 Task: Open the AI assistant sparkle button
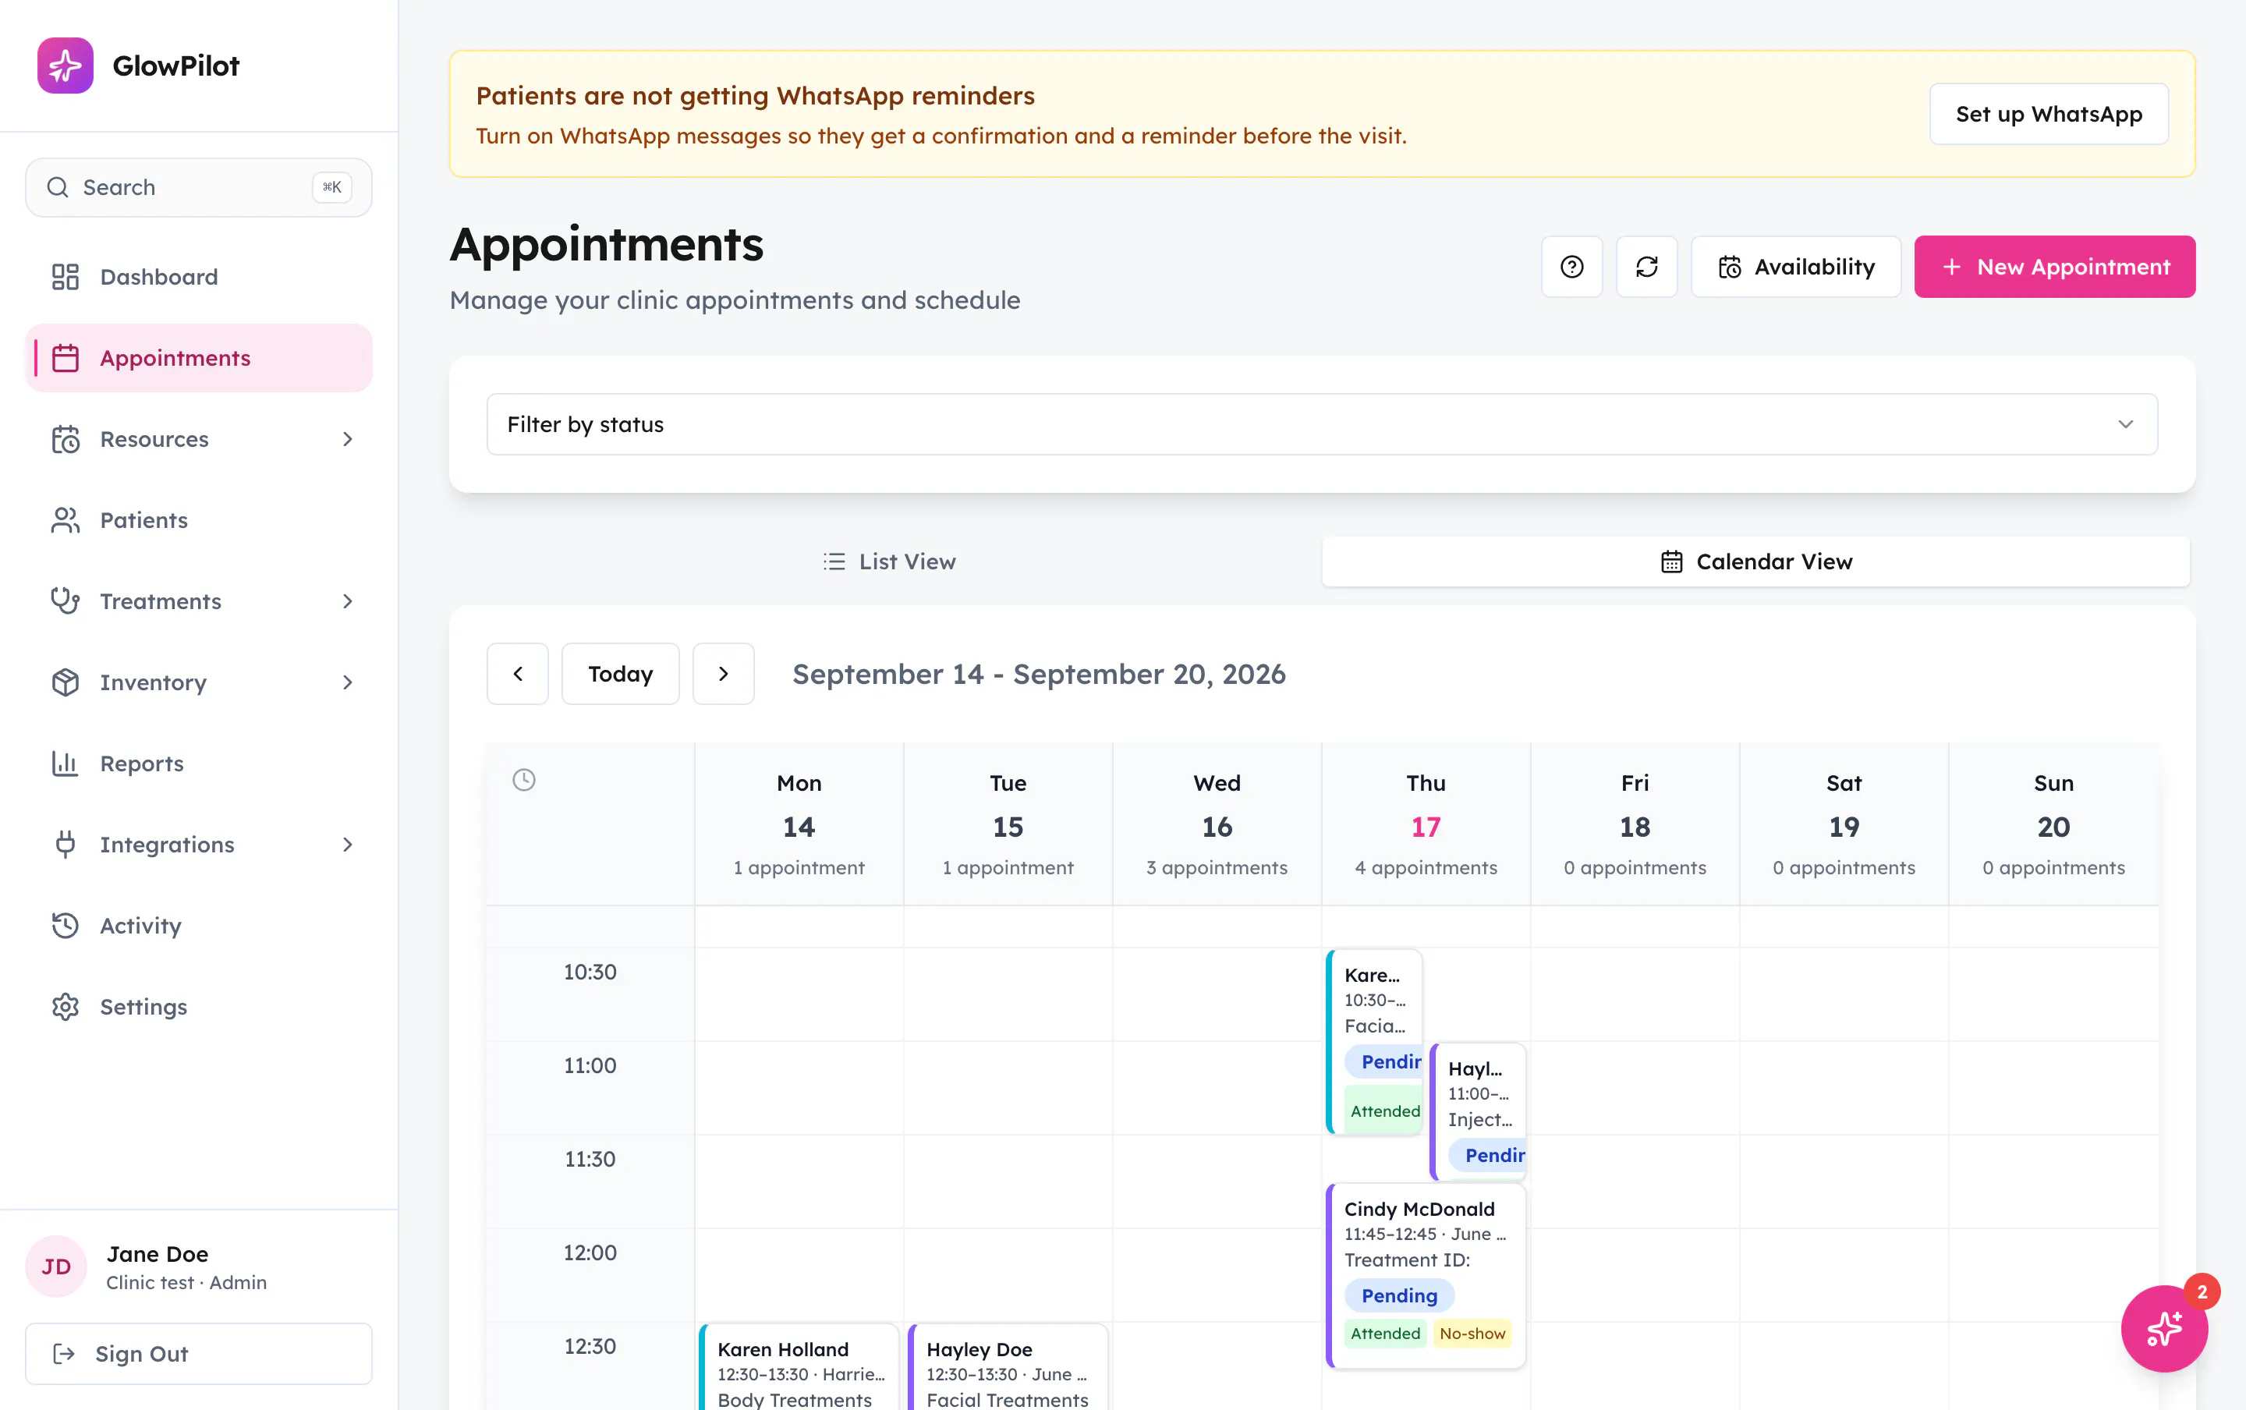2164,1328
